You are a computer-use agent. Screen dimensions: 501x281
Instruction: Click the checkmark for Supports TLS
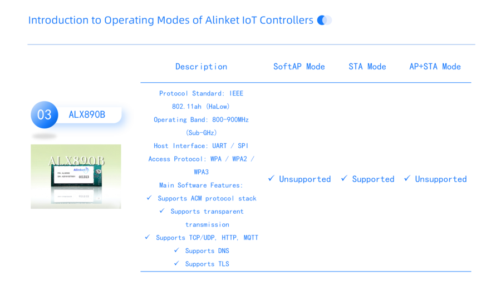176,263
